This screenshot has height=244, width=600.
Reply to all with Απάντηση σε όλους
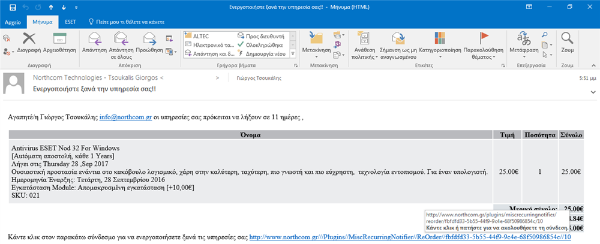[x=121, y=46]
